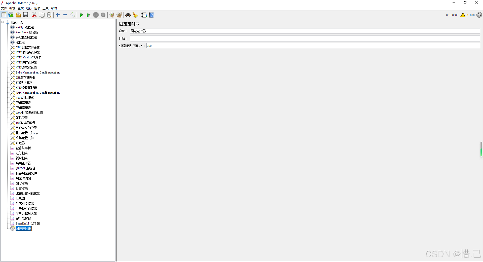Viewport: 483px width, 262px height.
Task: Select 用户定义的变量 in tree
Action: tap(26, 128)
